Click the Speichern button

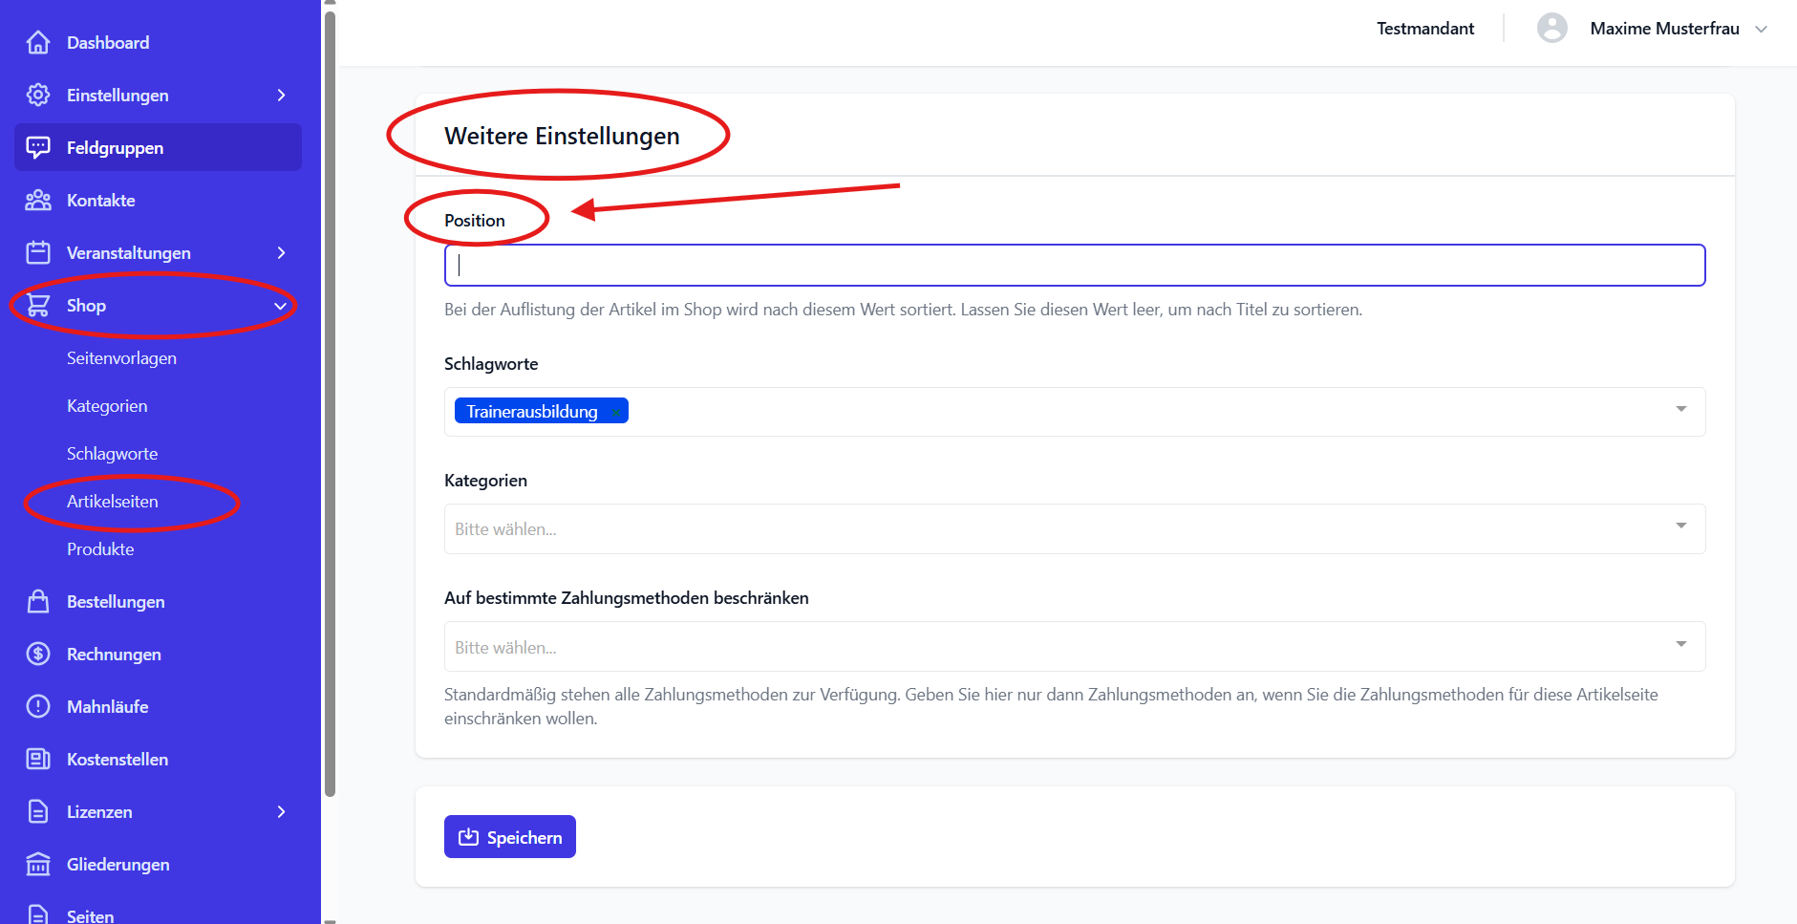click(510, 837)
